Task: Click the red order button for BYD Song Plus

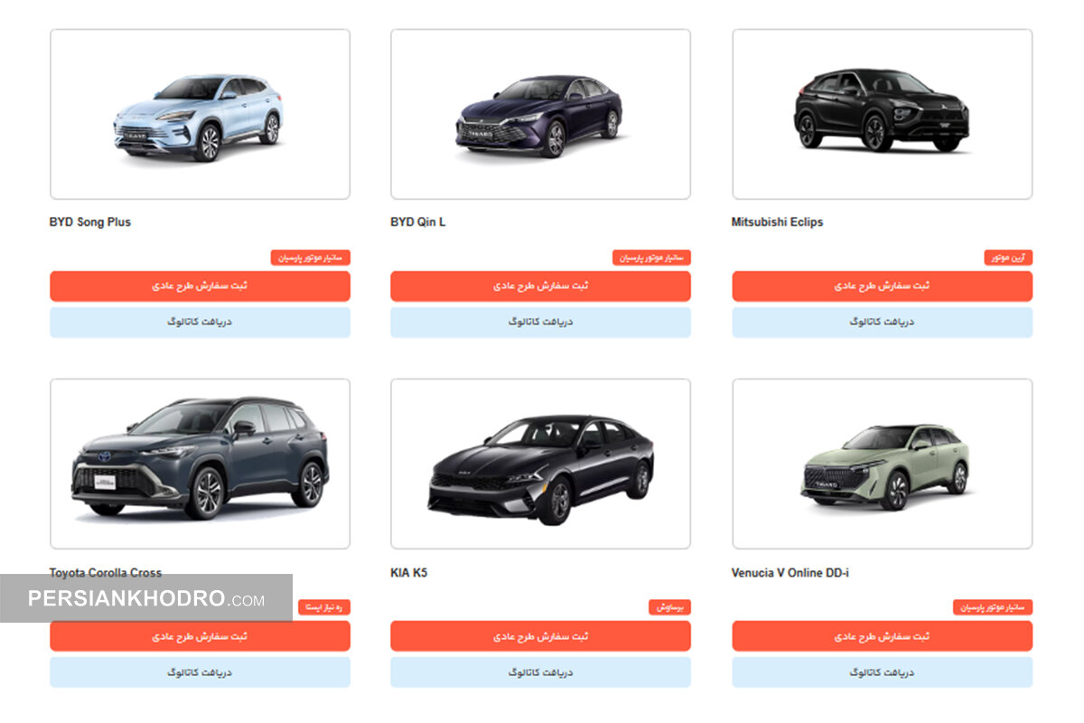Action: (x=200, y=286)
